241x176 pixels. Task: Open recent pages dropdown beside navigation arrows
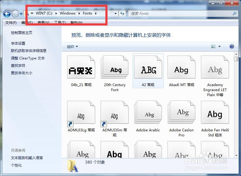(x=21, y=14)
